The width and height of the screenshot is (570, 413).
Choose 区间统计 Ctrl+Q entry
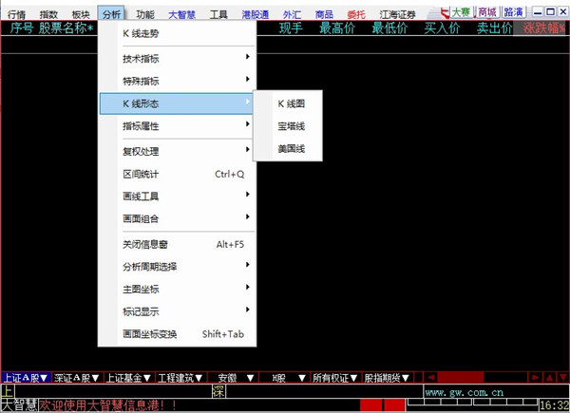point(177,174)
